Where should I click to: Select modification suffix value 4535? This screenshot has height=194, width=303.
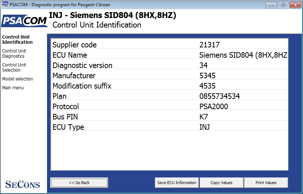[x=208, y=86]
